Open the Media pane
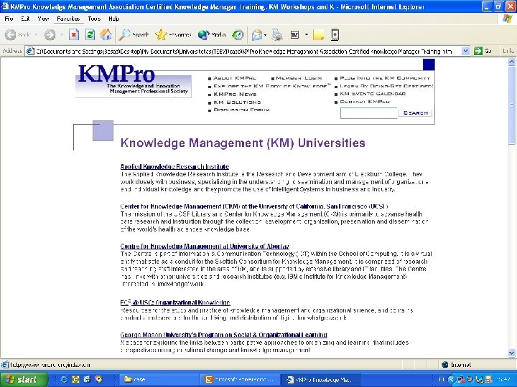 pos(211,34)
